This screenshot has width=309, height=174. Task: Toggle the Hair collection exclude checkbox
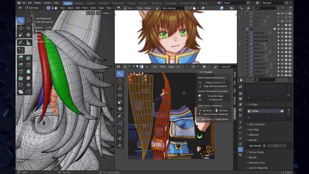275,29
